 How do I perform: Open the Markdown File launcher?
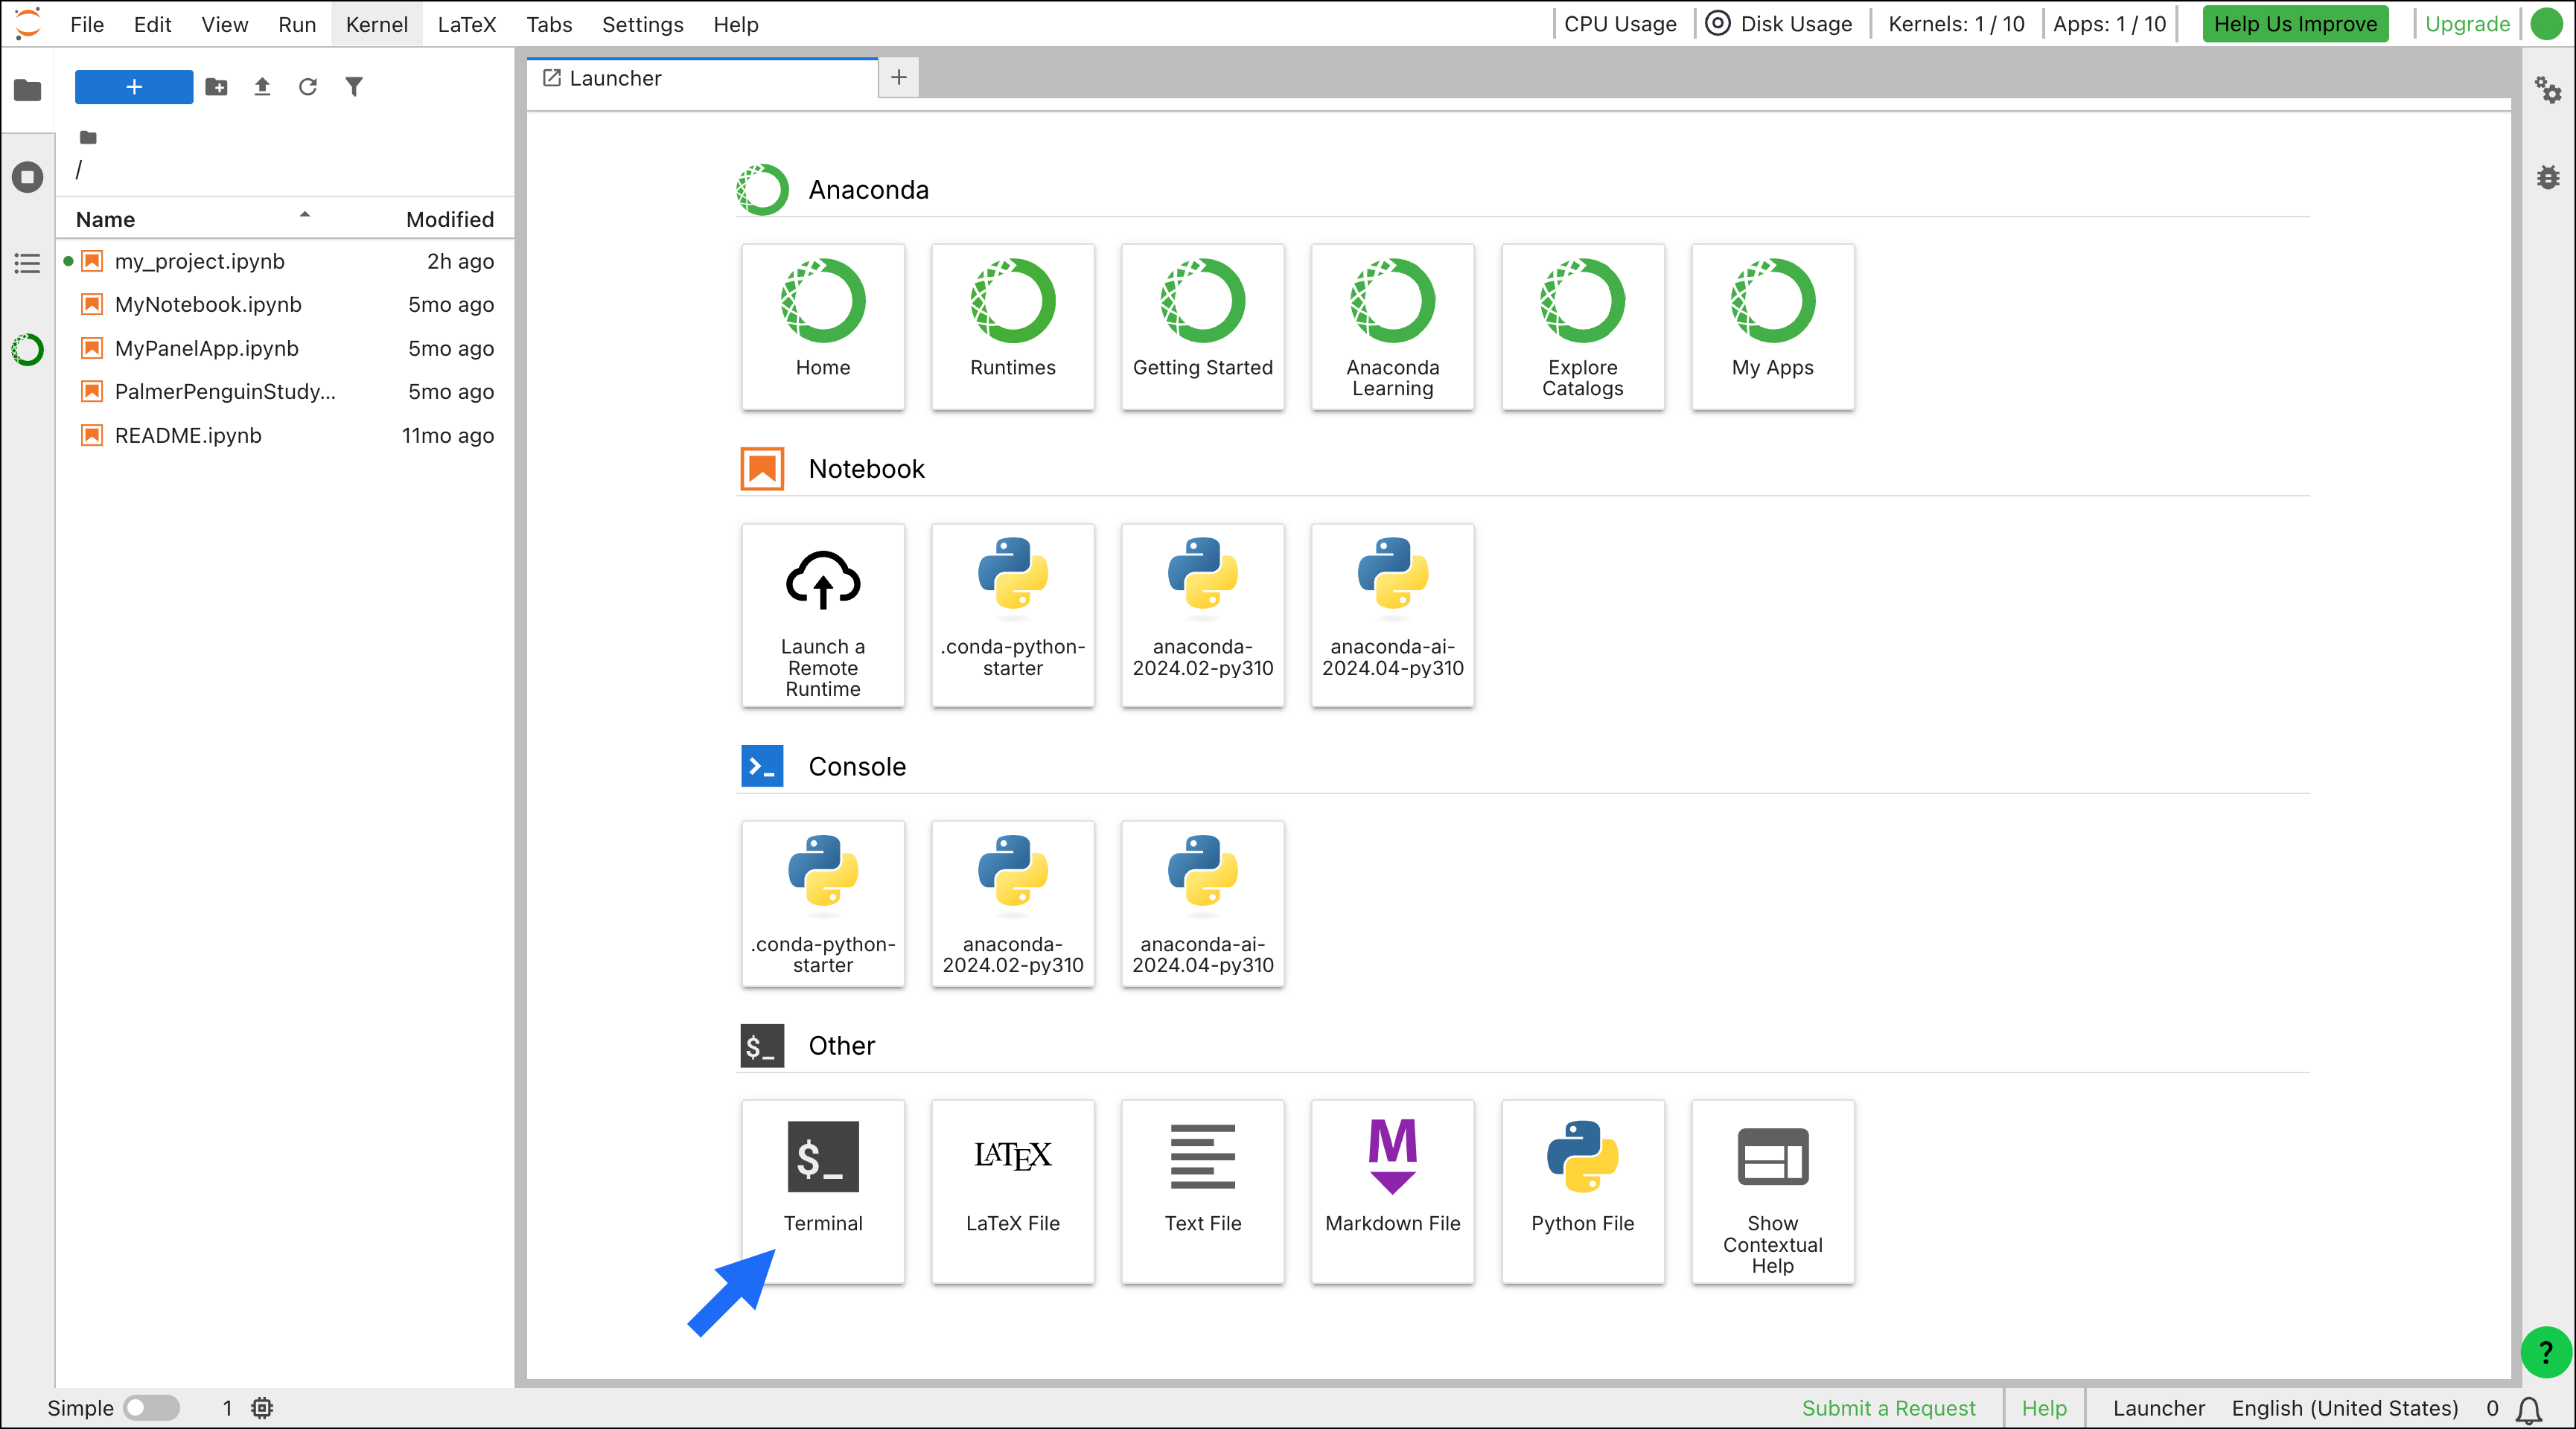pos(1392,1189)
